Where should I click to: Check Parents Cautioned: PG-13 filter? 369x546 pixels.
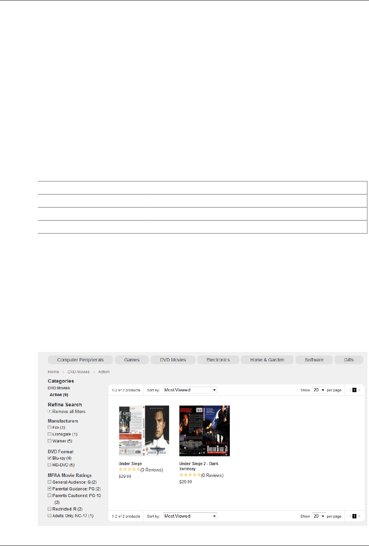50,496
